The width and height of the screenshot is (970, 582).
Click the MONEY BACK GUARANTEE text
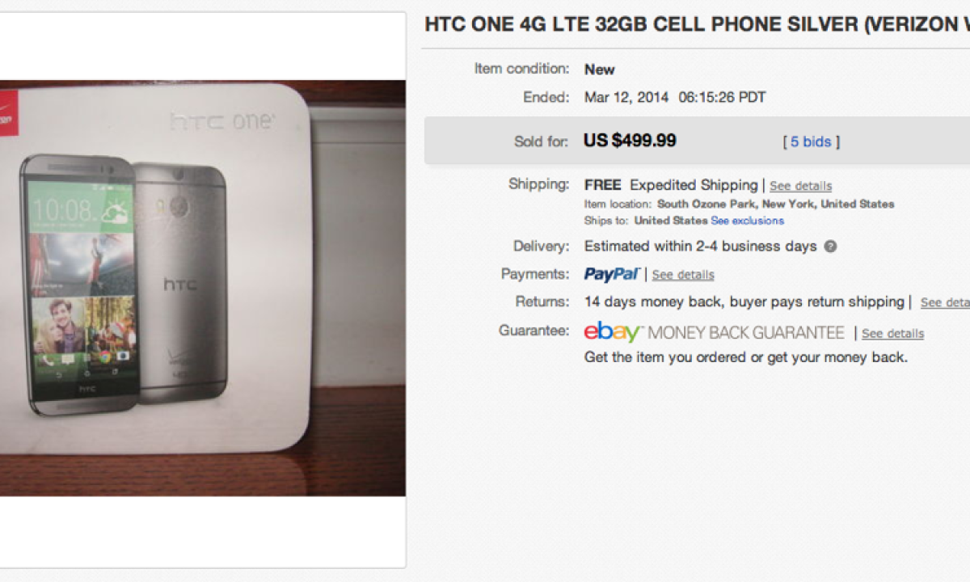coord(745,332)
